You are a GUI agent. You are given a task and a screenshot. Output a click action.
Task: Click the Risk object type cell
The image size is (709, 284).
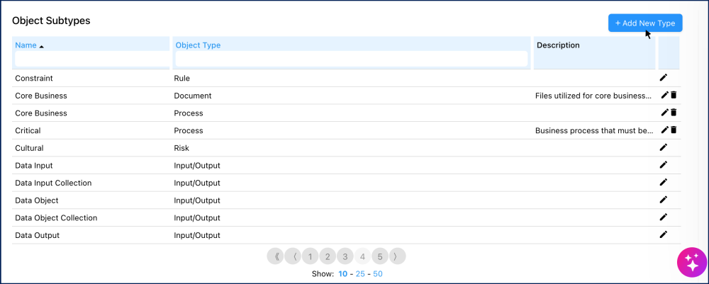pyautogui.click(x=182, y=147)
